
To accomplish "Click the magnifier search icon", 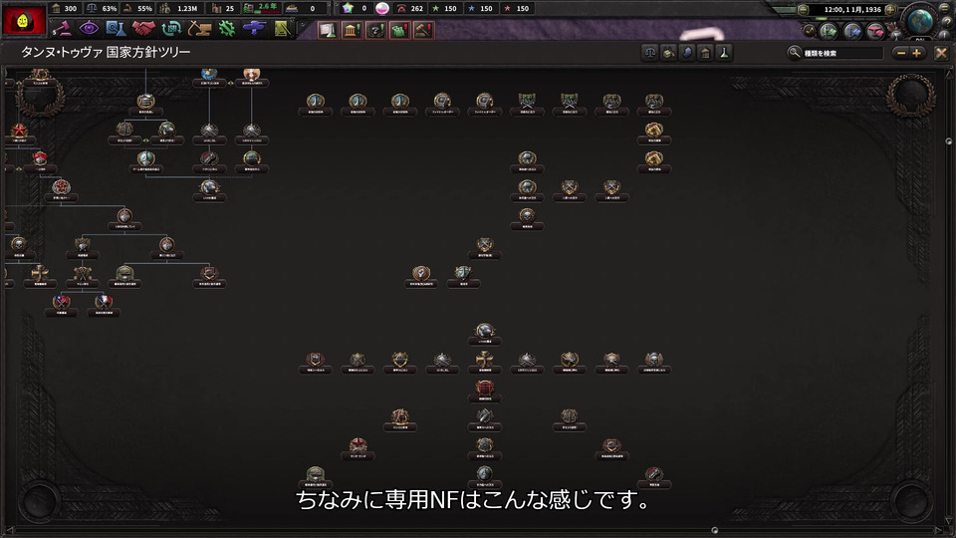I will (x=794, y=53).
